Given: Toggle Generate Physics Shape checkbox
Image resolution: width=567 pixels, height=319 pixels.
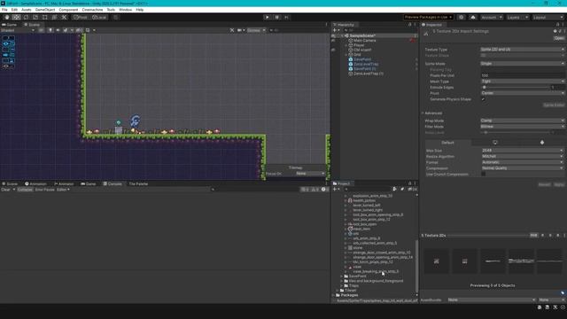Looking at the screenshot, I should pos(483,99).
